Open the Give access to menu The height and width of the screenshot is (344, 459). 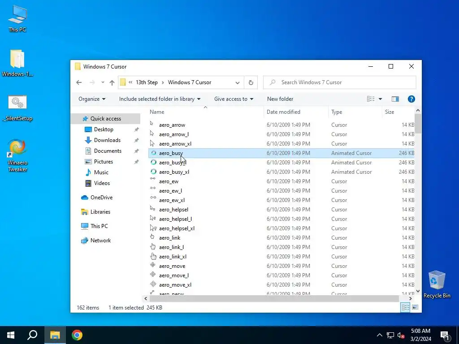pyautogui.click(x=234, y=99)
